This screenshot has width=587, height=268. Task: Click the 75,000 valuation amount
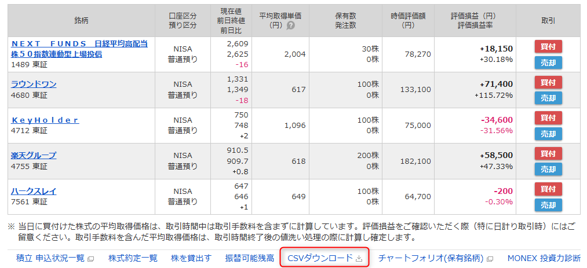[418, 126]
